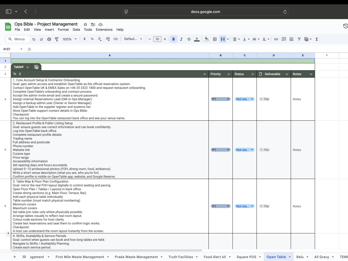The height and width of the screenshot is (261, 348).
Task: Click the Merge cells icon
Action: pyautogui.click(x=223, y=39)
